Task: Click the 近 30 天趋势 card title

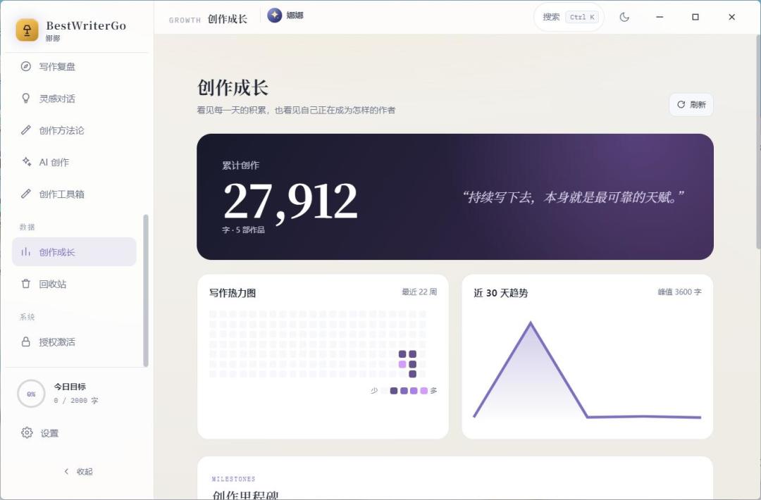Action: [x=501, y=293]
